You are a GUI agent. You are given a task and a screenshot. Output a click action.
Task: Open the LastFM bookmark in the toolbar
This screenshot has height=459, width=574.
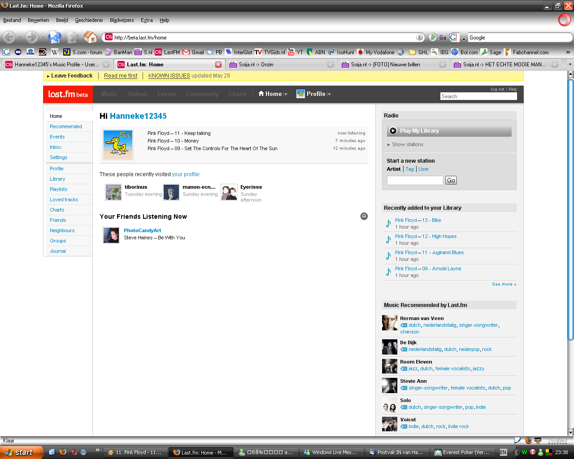pos(167,52)
